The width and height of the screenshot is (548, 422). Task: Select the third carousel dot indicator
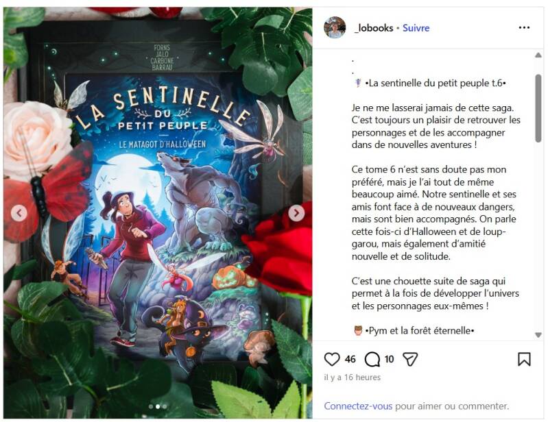165,406
